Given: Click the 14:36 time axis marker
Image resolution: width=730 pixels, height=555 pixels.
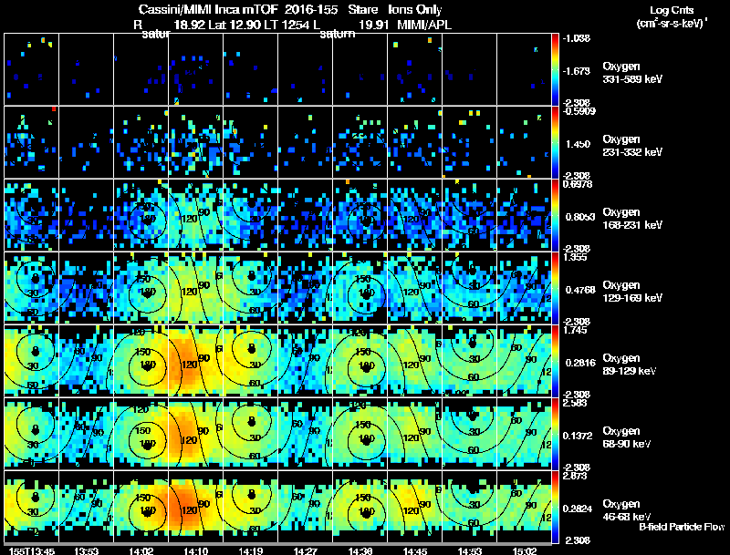Looking at the screenshot, I should 360,550.
